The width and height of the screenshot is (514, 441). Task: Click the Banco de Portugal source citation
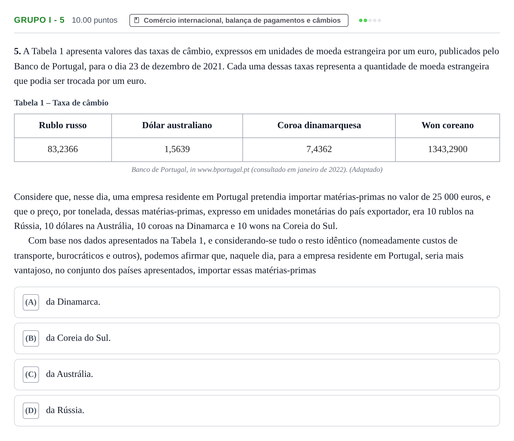[x=257, y=170]
